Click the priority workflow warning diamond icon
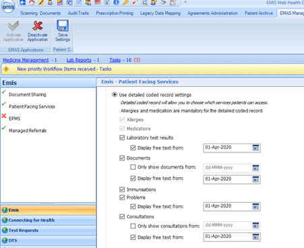Screen dimensions: 304x248 point(6,69)
